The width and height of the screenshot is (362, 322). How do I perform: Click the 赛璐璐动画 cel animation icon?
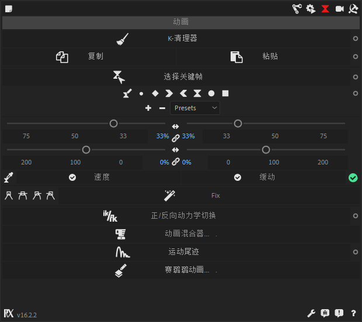click(x=121, y=270)
